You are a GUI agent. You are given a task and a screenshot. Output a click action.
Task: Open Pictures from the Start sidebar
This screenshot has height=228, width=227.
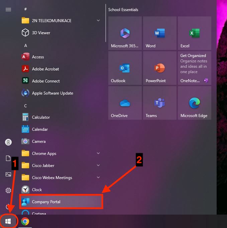tap(8, 174)
